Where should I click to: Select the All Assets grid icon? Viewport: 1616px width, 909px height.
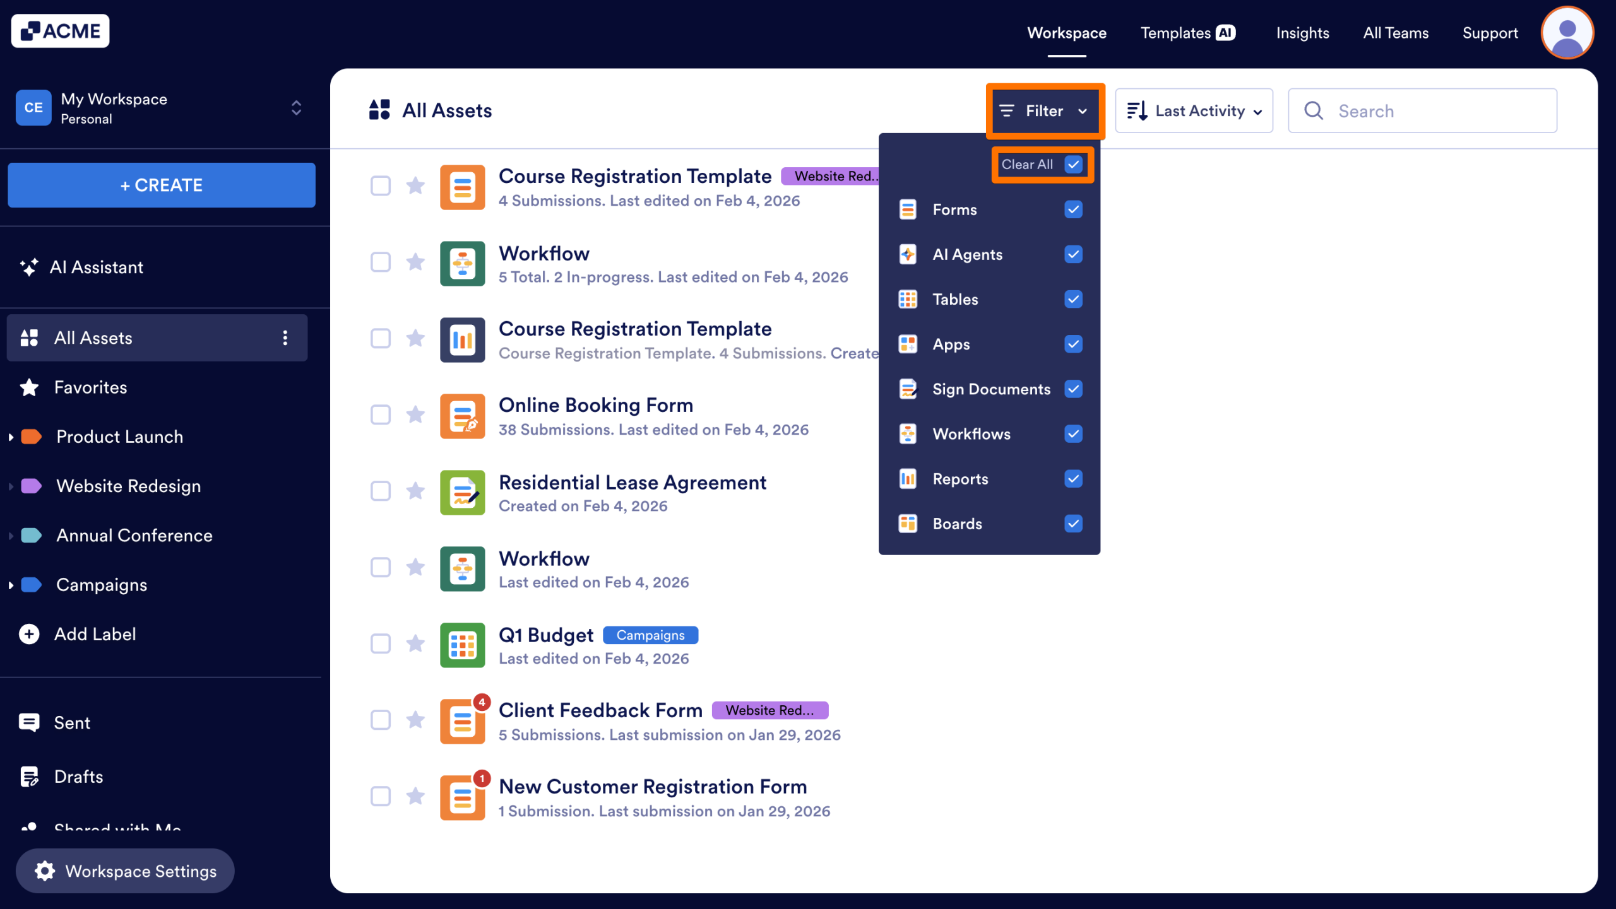tap(29, 337)
